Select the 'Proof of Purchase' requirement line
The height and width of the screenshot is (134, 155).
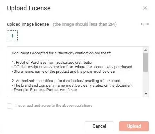[x=52, y=62]
